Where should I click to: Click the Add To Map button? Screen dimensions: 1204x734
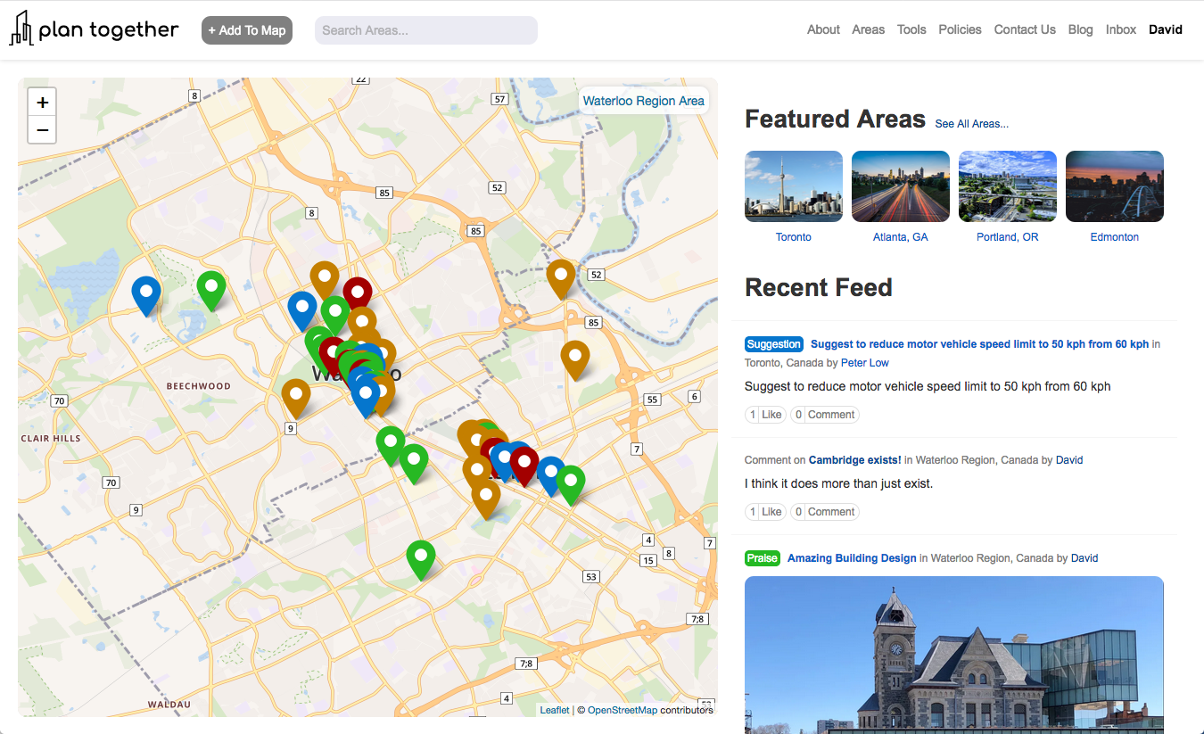246,29
